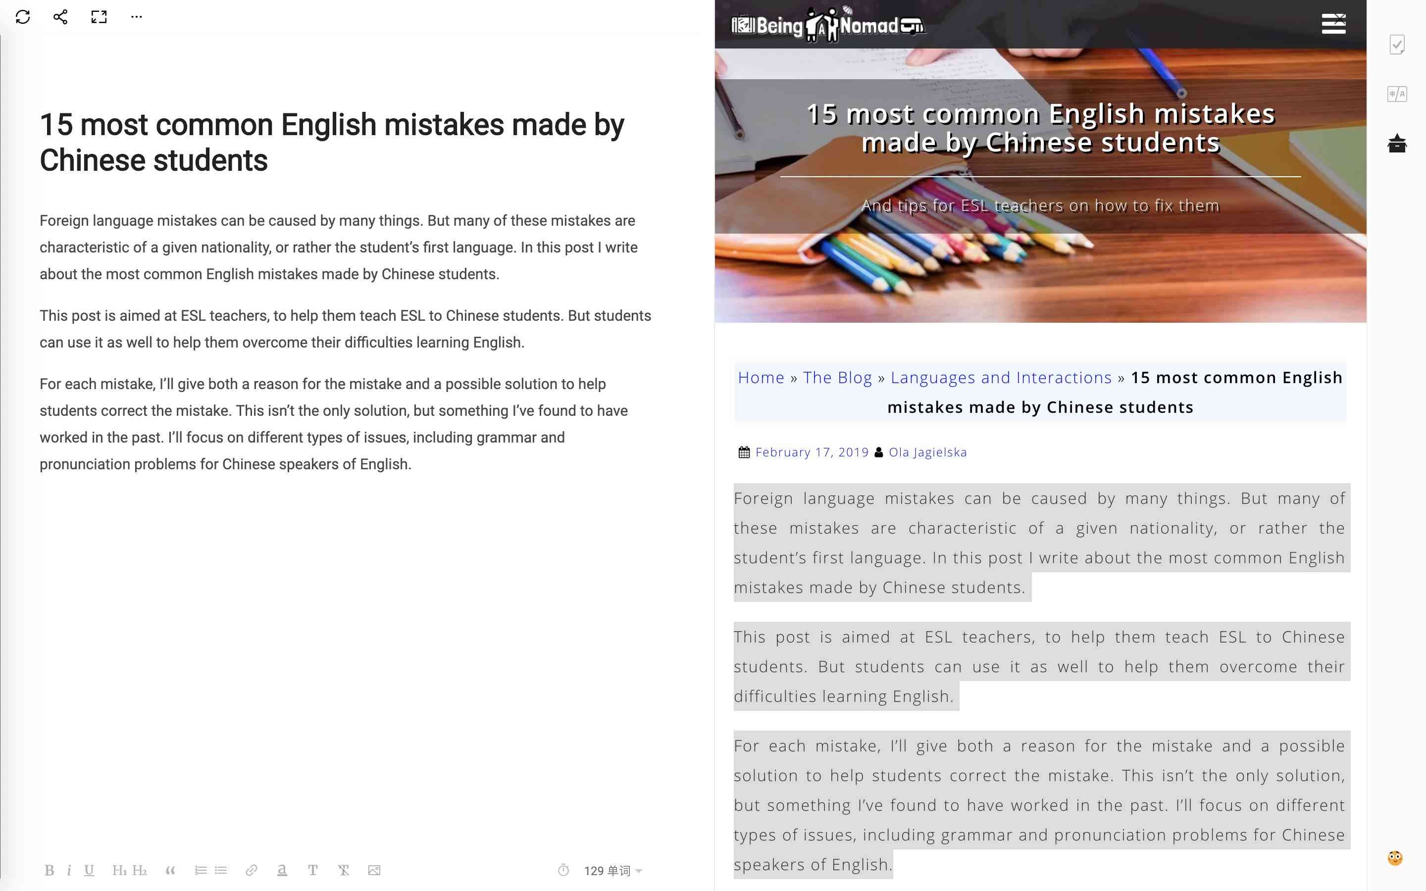
Task: Click the Heading H1 icon
Action: [x=119, y=871]
